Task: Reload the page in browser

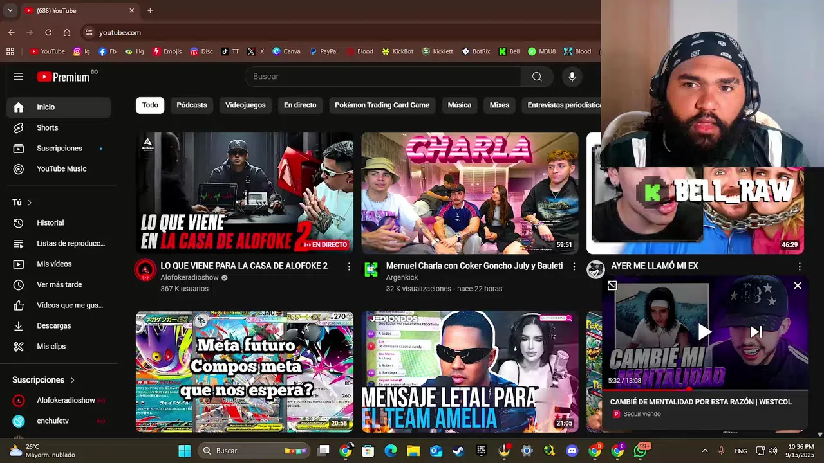Action: 48,32
